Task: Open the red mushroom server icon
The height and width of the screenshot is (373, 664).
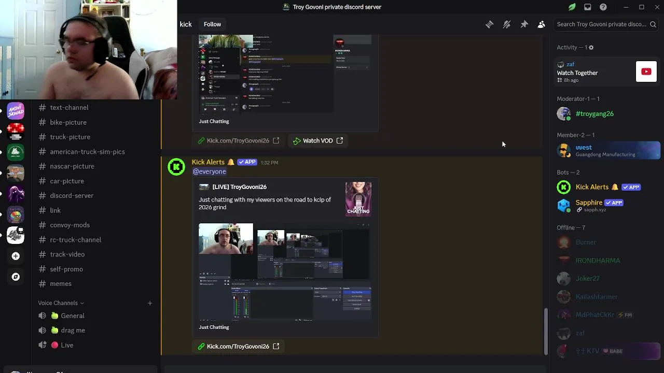Action: (16, 131)
